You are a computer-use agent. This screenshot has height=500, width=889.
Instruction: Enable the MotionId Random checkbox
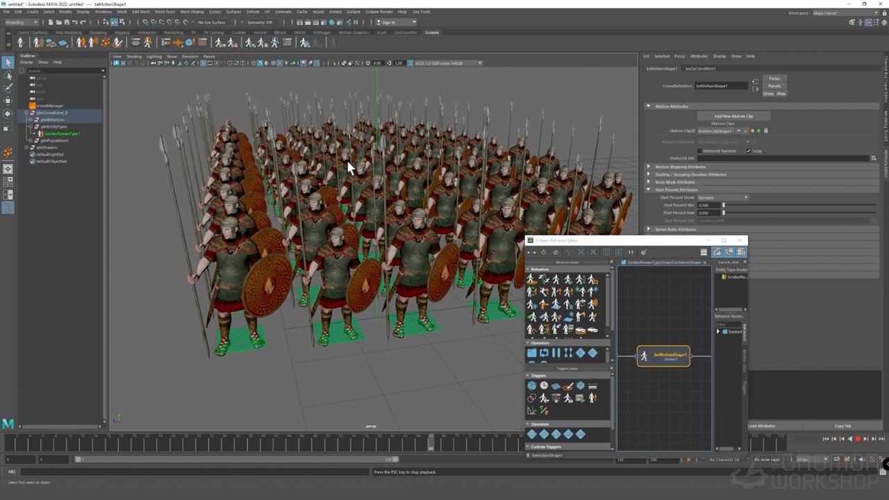coord(699,151)
